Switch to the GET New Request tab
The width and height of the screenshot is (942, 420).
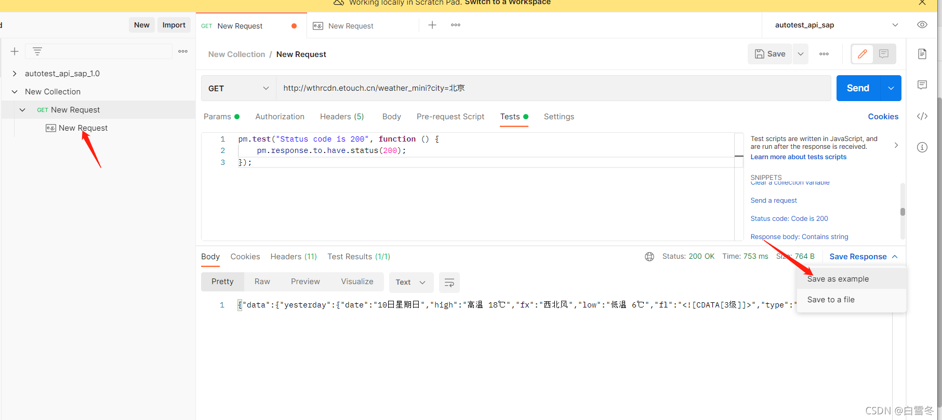pos(251,26)
